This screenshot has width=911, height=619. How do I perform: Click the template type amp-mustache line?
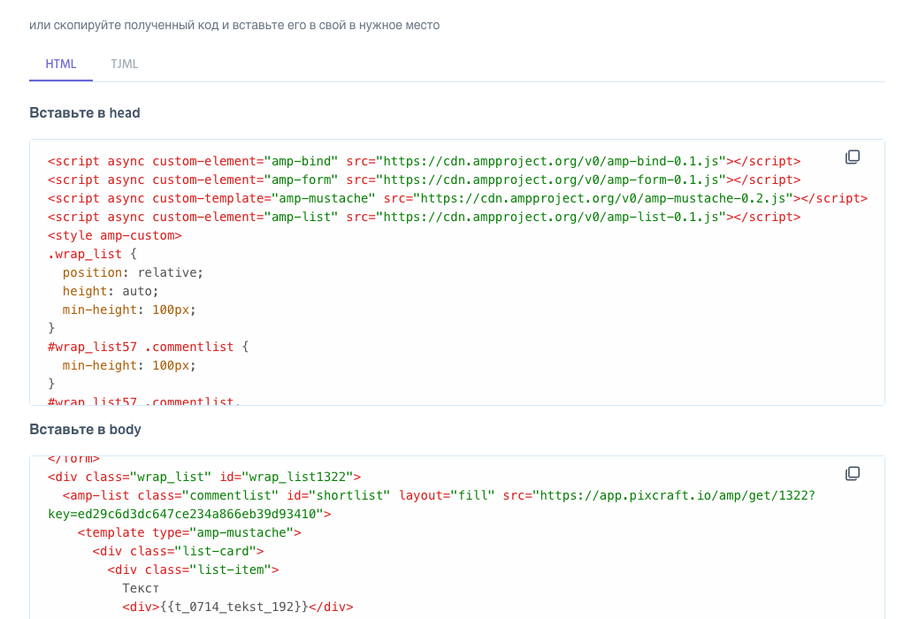tap(189, 533)
